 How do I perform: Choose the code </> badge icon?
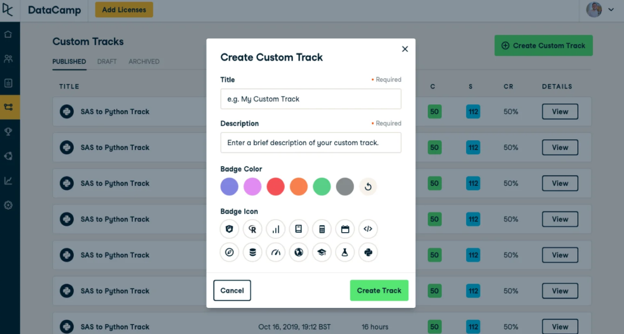click(368, 229)
